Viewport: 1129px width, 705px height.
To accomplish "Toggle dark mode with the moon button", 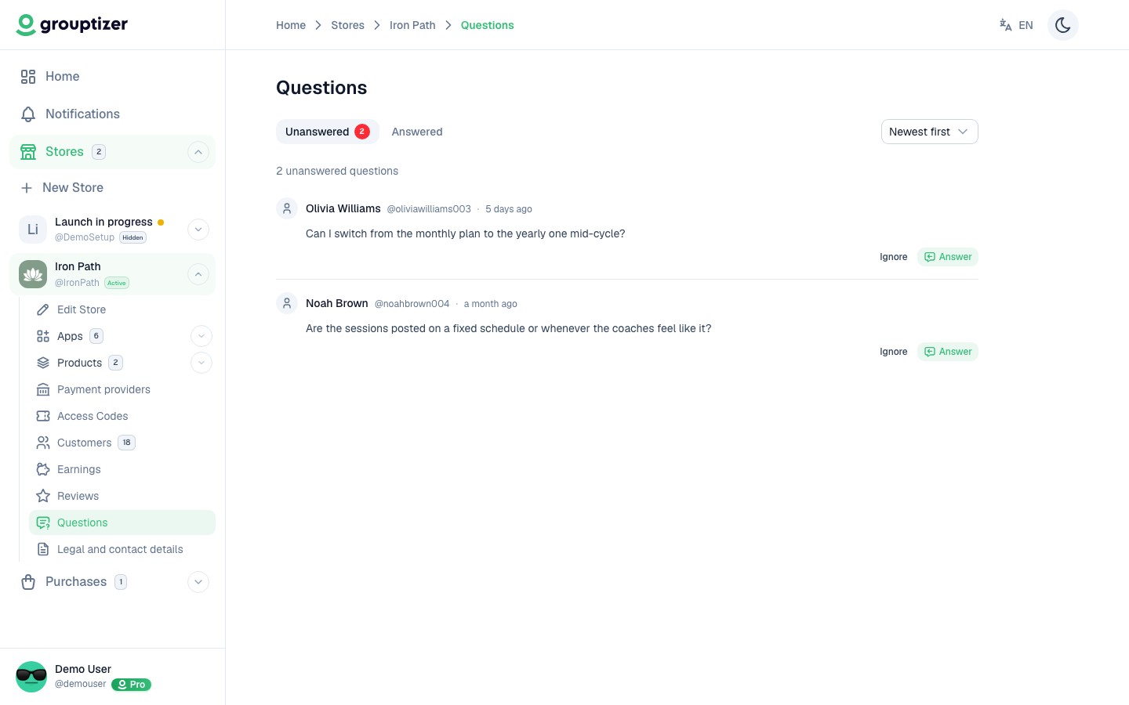I will coord(1063,25).
